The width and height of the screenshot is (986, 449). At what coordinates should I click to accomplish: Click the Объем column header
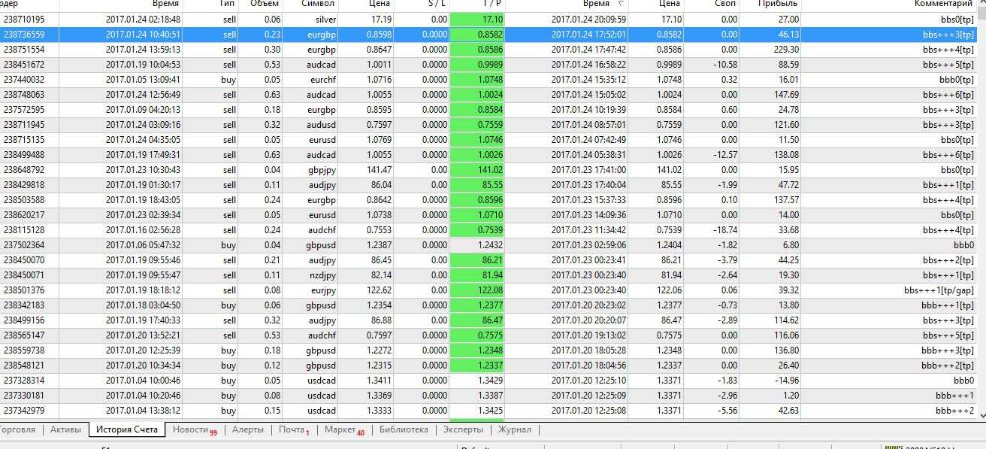265,5
